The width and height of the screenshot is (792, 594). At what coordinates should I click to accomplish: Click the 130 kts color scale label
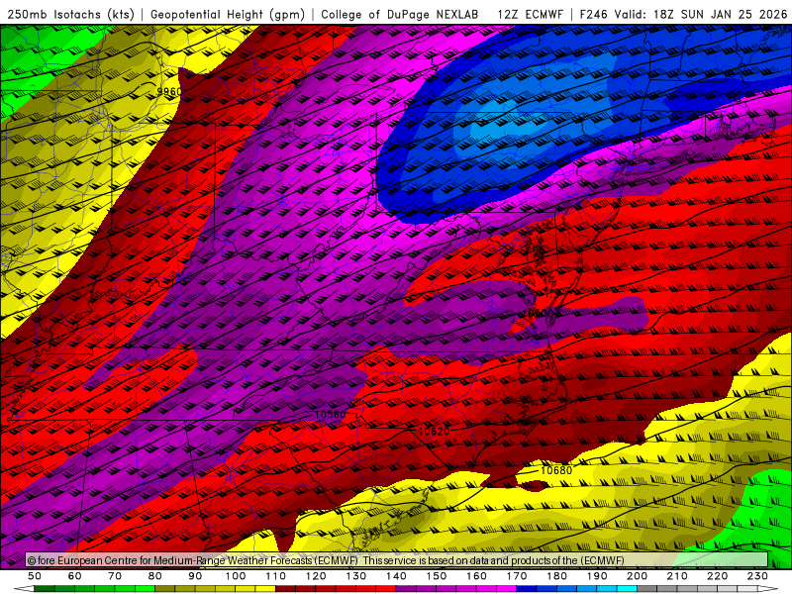click(356, 576)
